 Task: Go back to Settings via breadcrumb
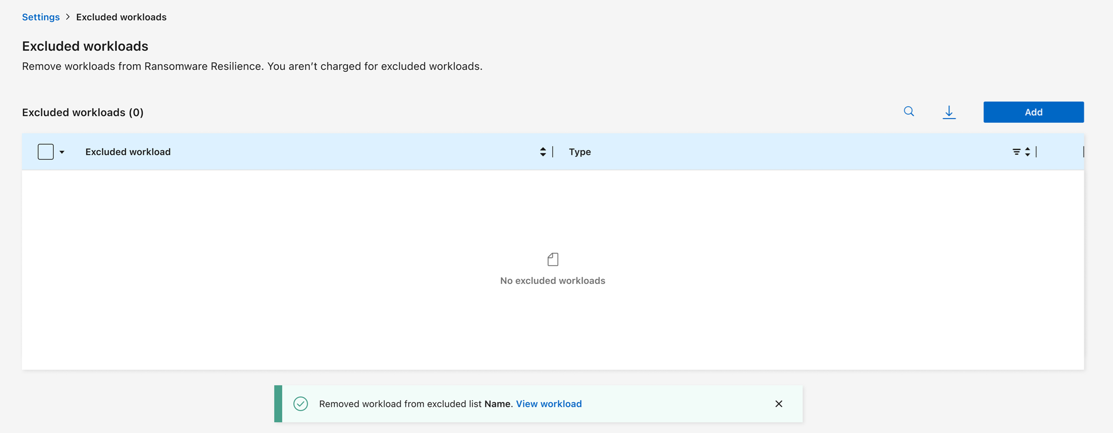pyautogui.click(x=41, y=17)
